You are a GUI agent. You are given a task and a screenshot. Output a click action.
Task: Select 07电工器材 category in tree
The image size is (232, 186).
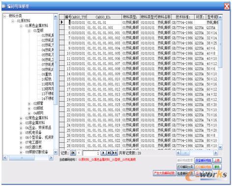[x=33, y=142]
